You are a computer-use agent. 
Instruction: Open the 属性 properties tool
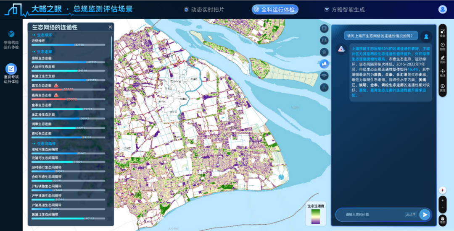tap(443, 88)
